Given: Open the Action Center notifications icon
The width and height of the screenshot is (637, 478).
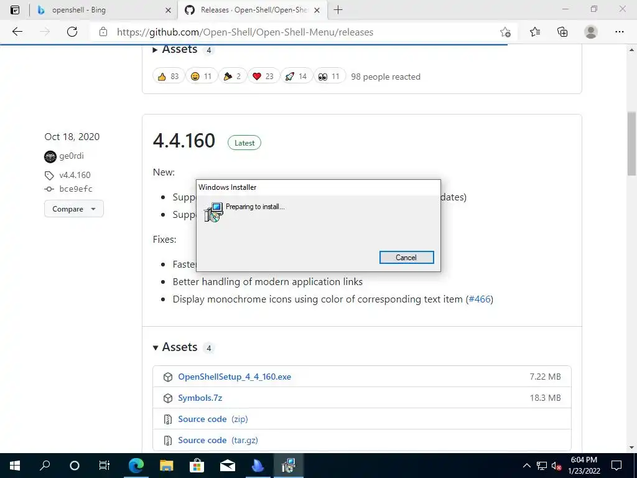Looking at the screenshot, I should click(x=616, y=466).
